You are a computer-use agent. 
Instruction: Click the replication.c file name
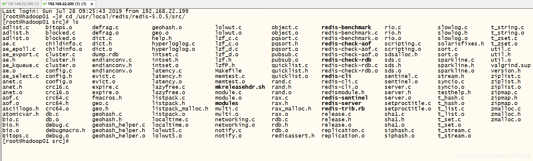343,130
